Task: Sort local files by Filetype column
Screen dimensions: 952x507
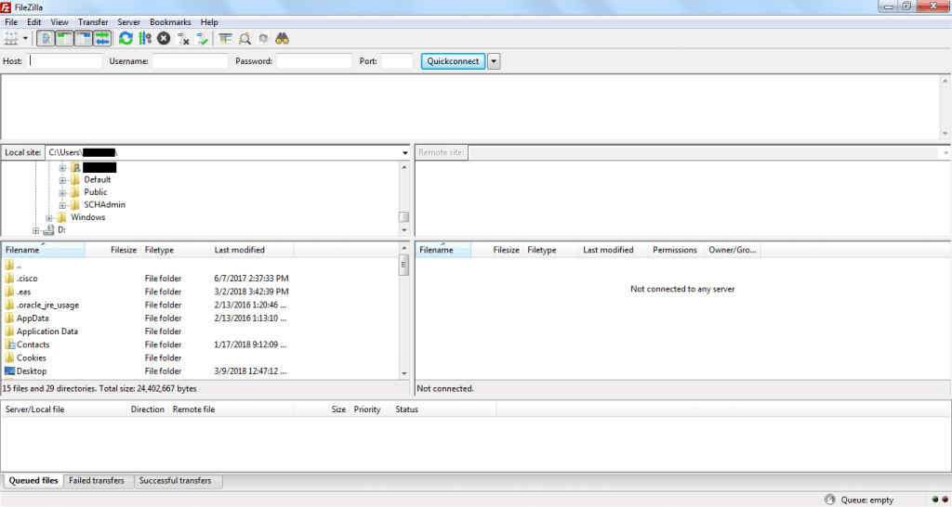Action: pos(175,250)
